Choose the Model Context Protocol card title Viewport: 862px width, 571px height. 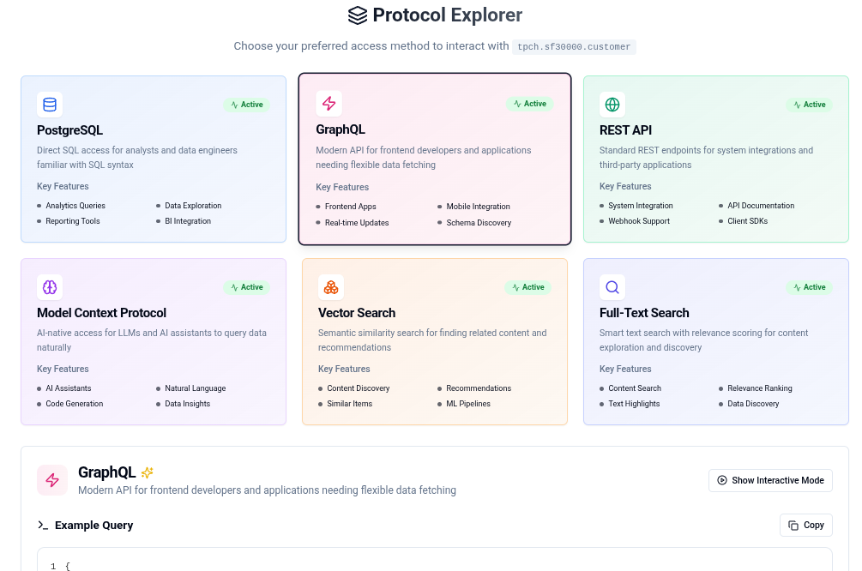point(101,313)
